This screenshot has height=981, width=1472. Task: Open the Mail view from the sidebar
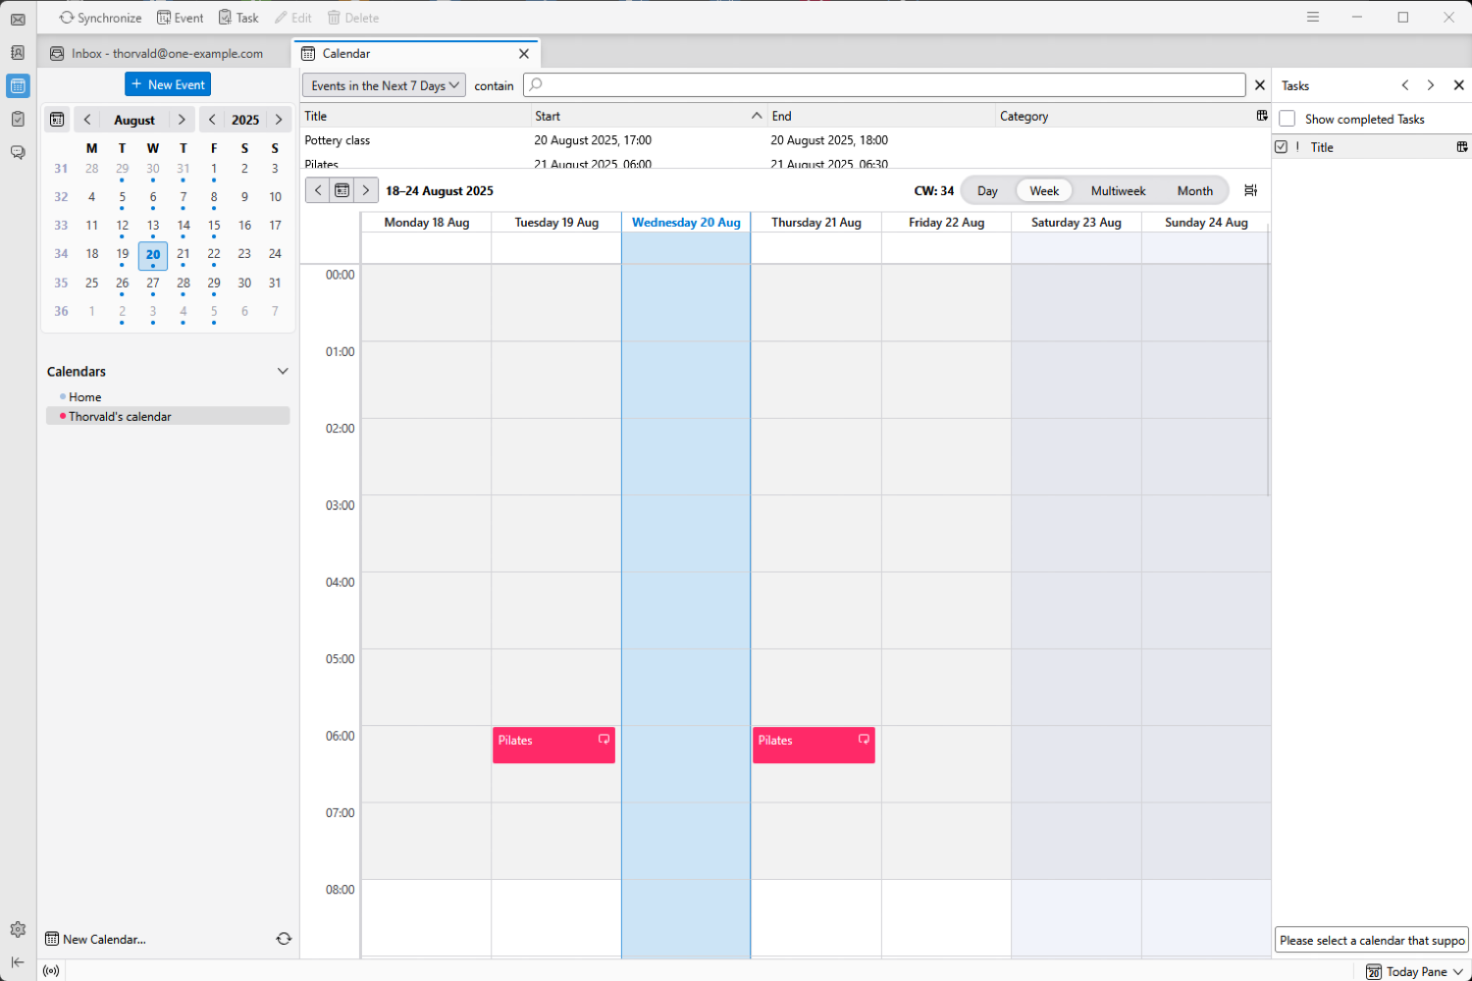(17, 20)
